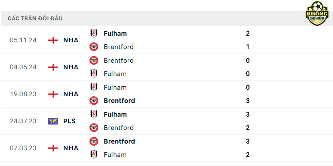Click Brentford crest in 07.03.23 match
This screenshot has width=333, height=166.
point(94,141)
